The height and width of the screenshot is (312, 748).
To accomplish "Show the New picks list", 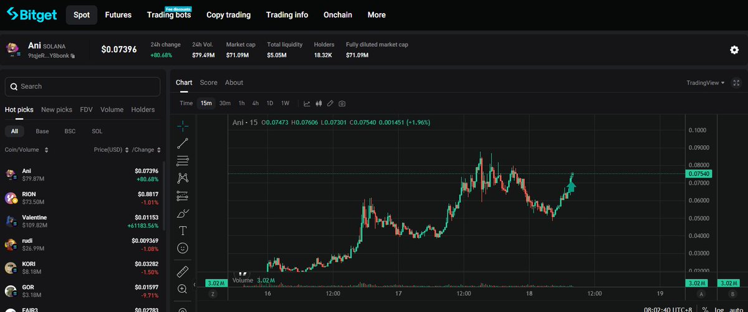I will 57,110.
